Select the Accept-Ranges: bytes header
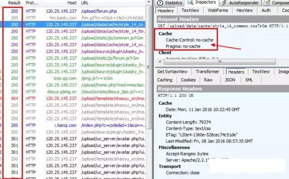 (x=187, y=154)
